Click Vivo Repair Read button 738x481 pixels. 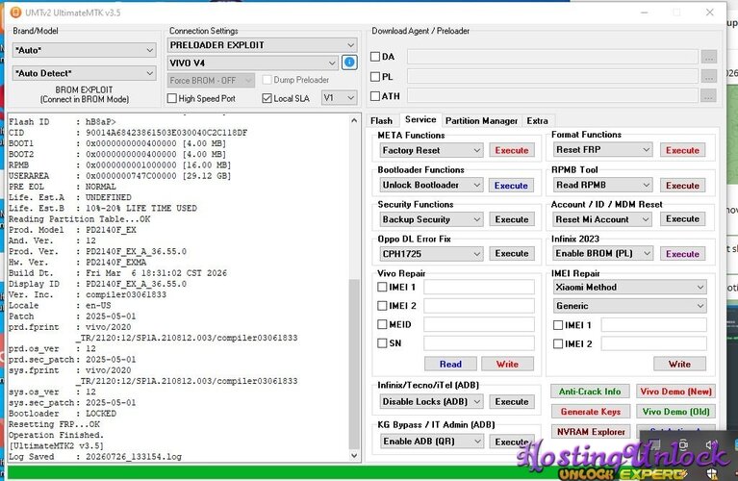[450, 364]
